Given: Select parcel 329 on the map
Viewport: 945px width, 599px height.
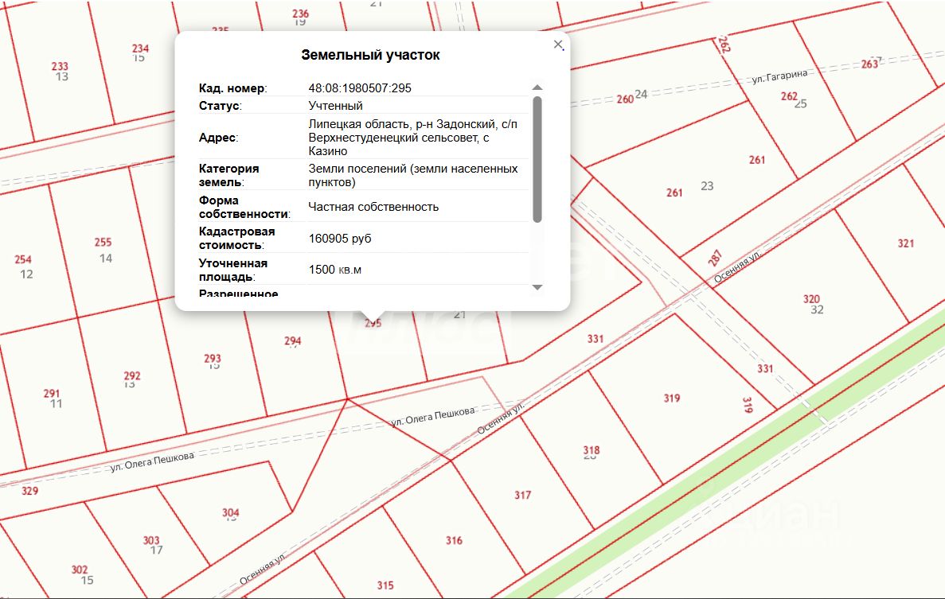Looking at the screenshot, I should pos(29,491).
